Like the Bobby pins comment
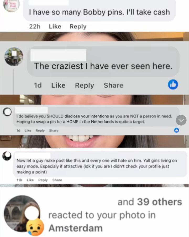The image size is (189, 237). [55, 26]
